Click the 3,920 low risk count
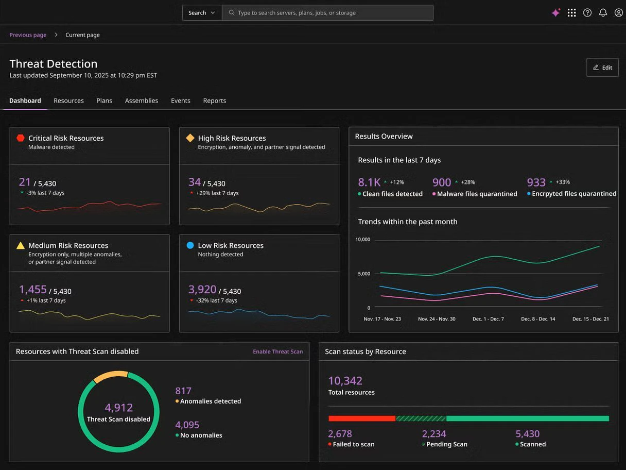626x470 pixels. (x=202, y=289)
